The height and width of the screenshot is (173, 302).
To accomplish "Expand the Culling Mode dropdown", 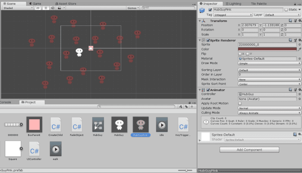I will (x=269, y=113).
